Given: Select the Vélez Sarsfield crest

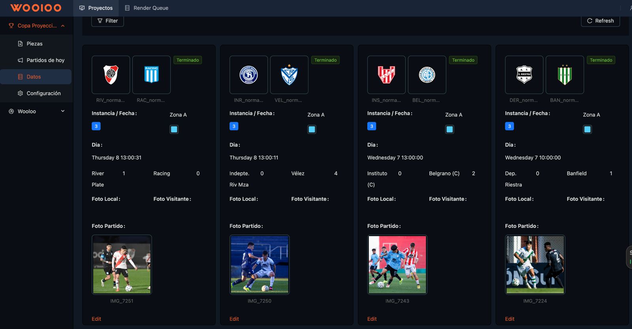Looking at the screenshot, I should coord(289,75).
